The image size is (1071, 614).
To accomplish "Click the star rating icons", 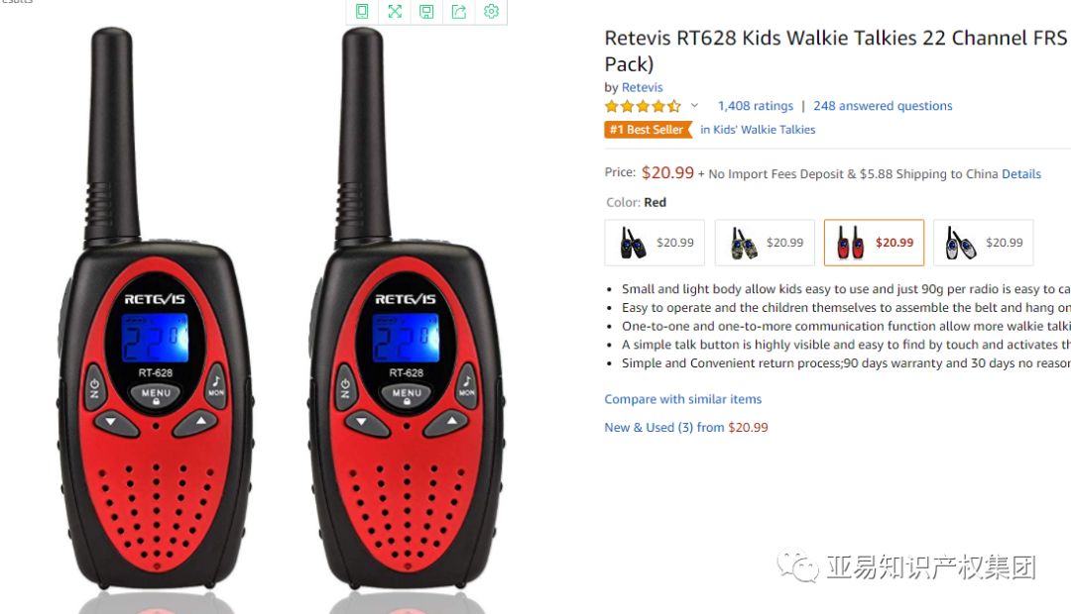I will [x=643, y=106].
